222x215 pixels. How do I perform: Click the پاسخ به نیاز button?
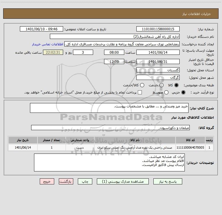tap(168, 182)
